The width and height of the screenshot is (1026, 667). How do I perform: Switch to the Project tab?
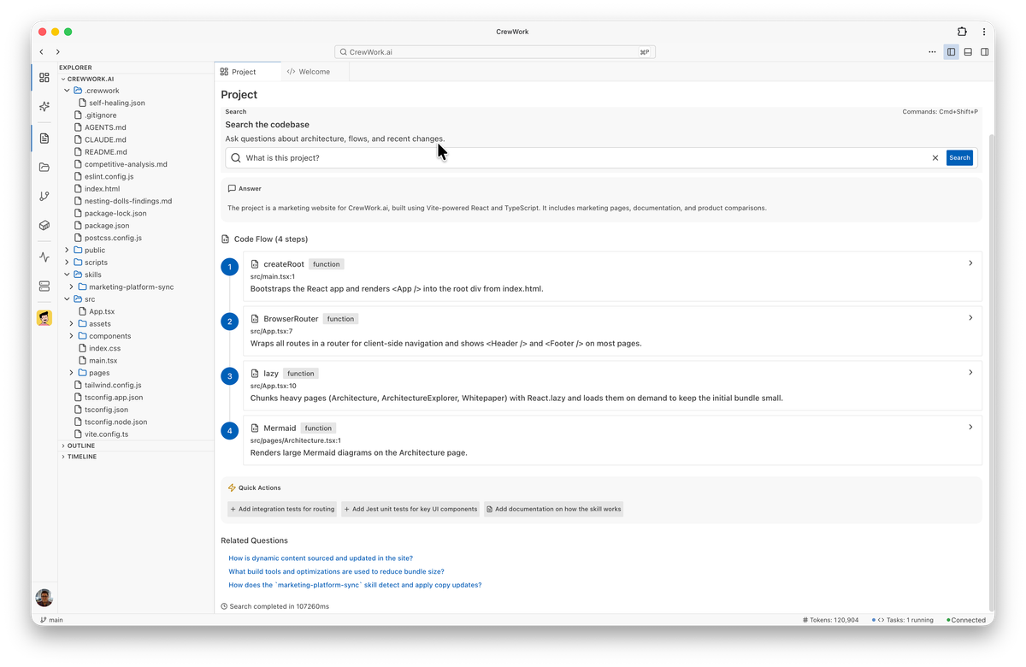point(247,72)
